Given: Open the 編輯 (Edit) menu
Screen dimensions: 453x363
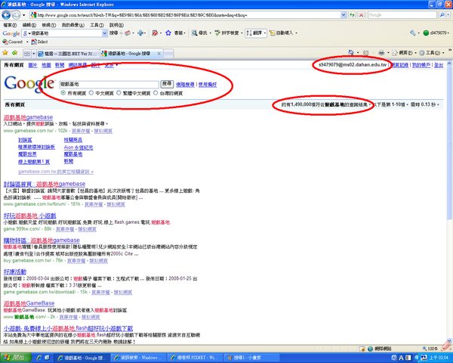Looking at the screenshot, I should (29, 25).
